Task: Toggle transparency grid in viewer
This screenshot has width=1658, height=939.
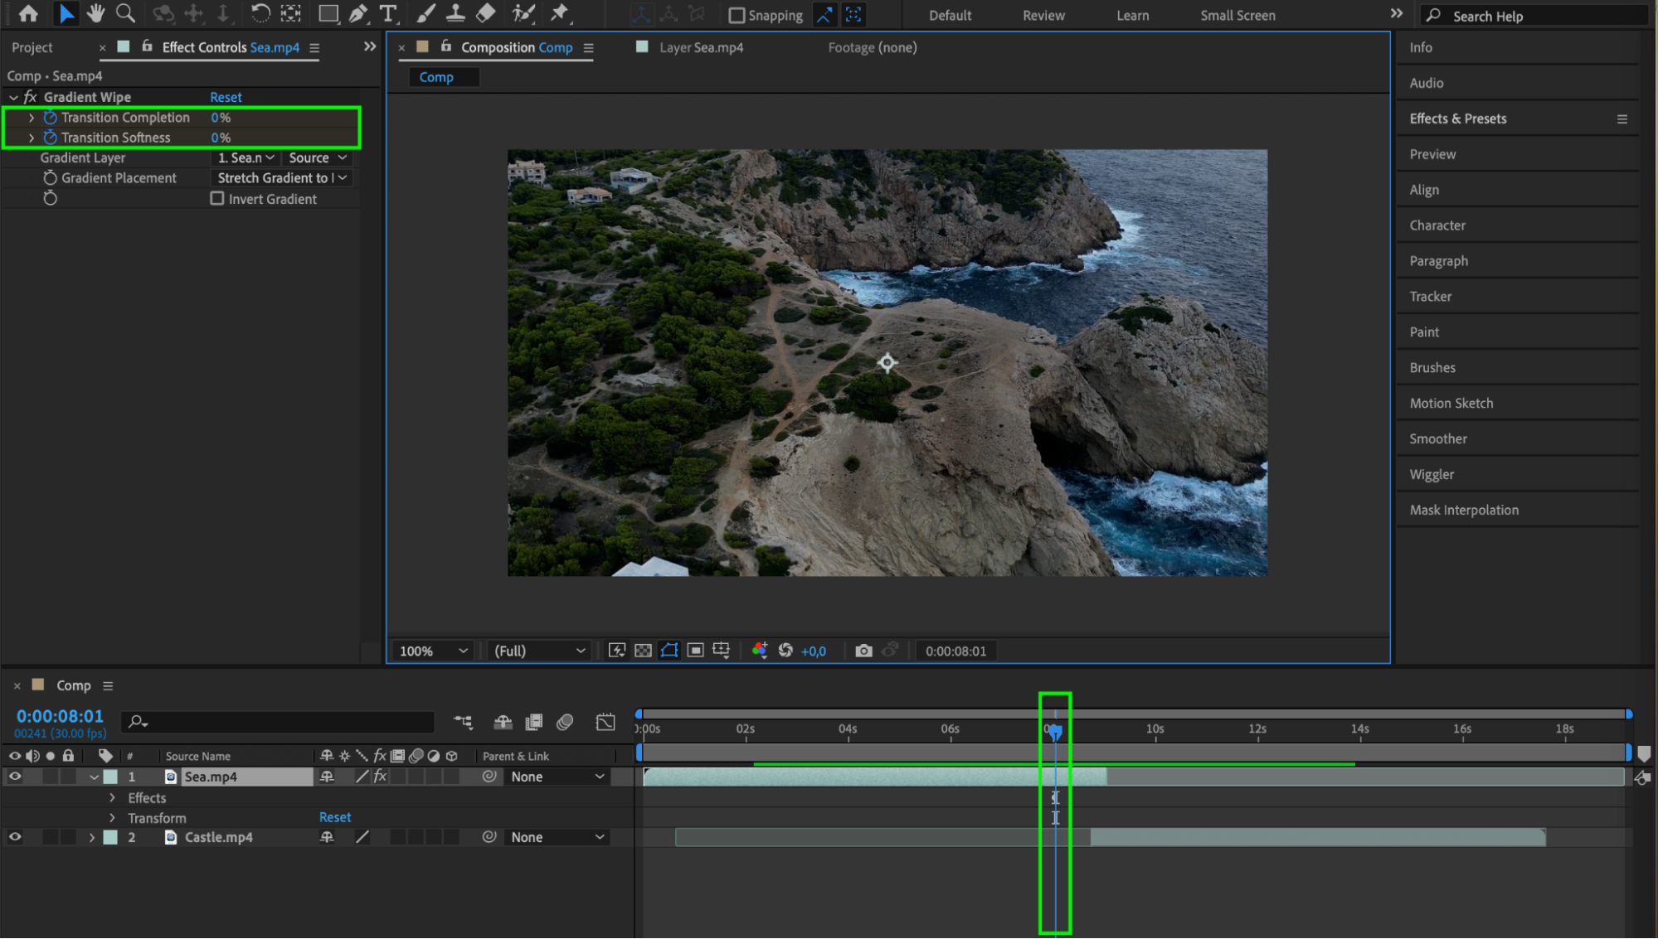Action: [643, 651]
